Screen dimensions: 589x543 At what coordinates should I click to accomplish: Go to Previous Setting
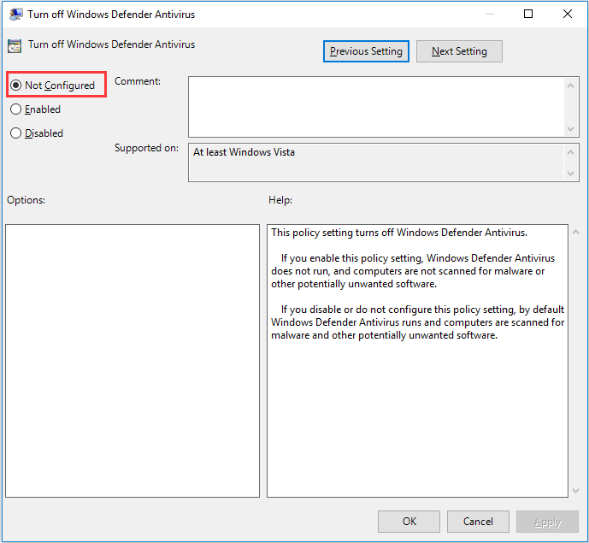[366, 51]
